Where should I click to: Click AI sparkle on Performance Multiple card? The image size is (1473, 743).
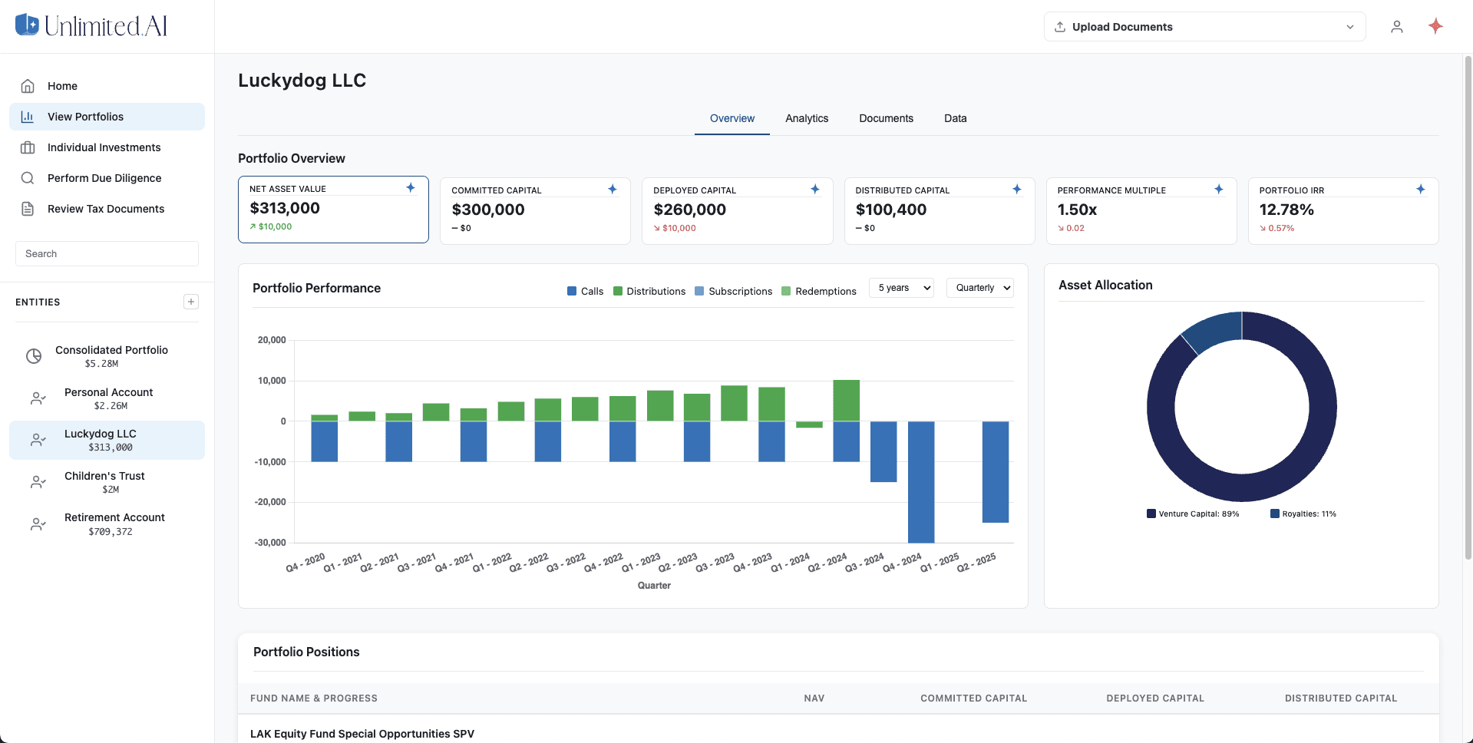1219,189
